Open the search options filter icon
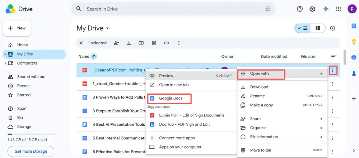 267,9
